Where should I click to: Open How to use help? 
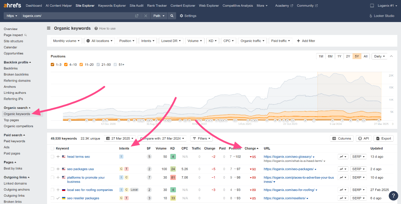coord(105,28)
